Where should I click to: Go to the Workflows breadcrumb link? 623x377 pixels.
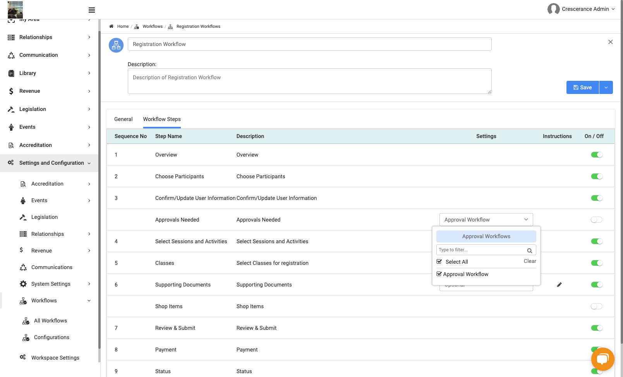coord(153,26)
